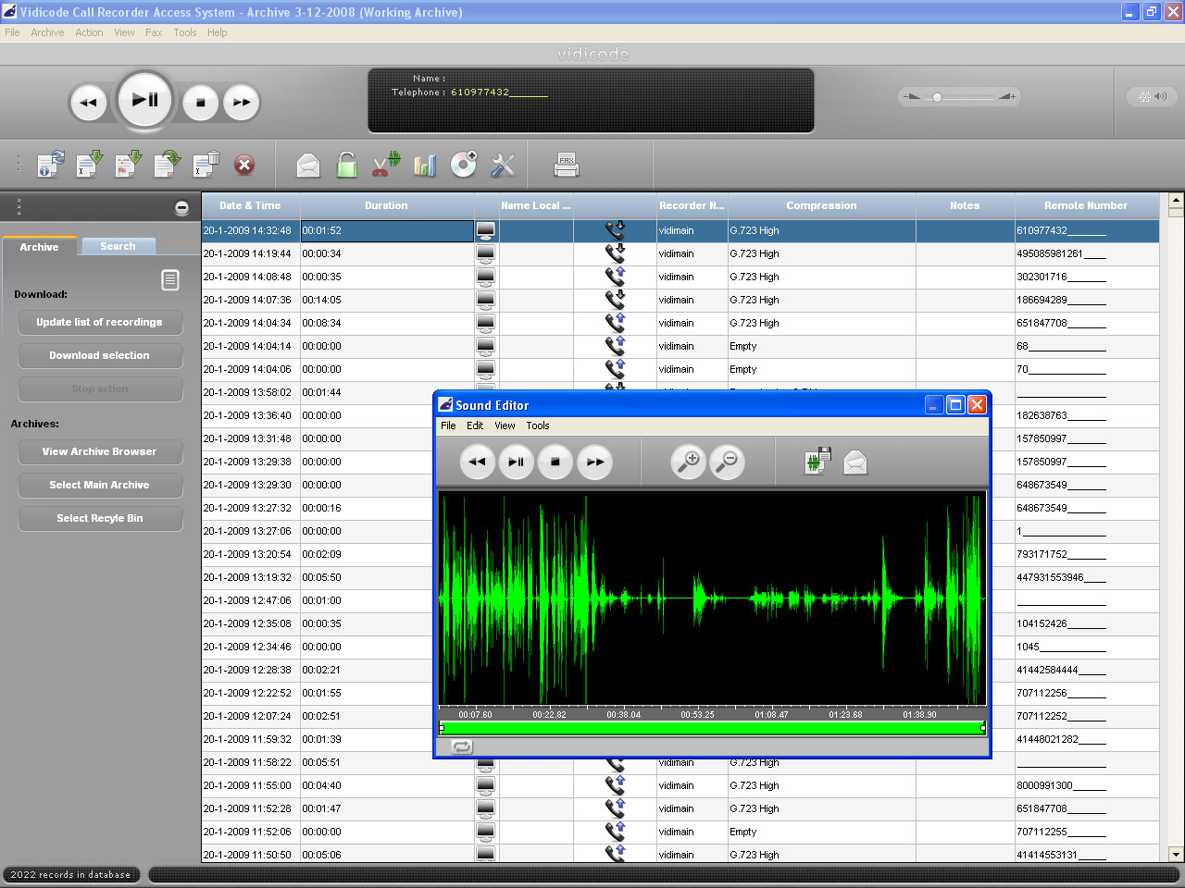Open the Archive menu
Screen dimensions: 1185x888
click(47, 32)
